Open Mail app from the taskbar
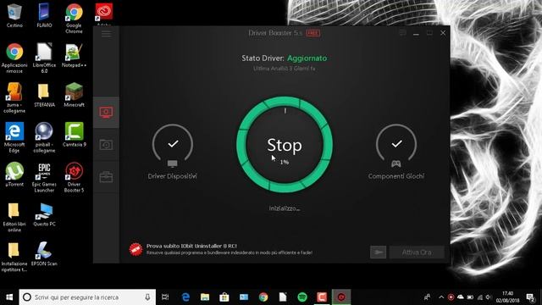542x305 pixels. (244, 297)
